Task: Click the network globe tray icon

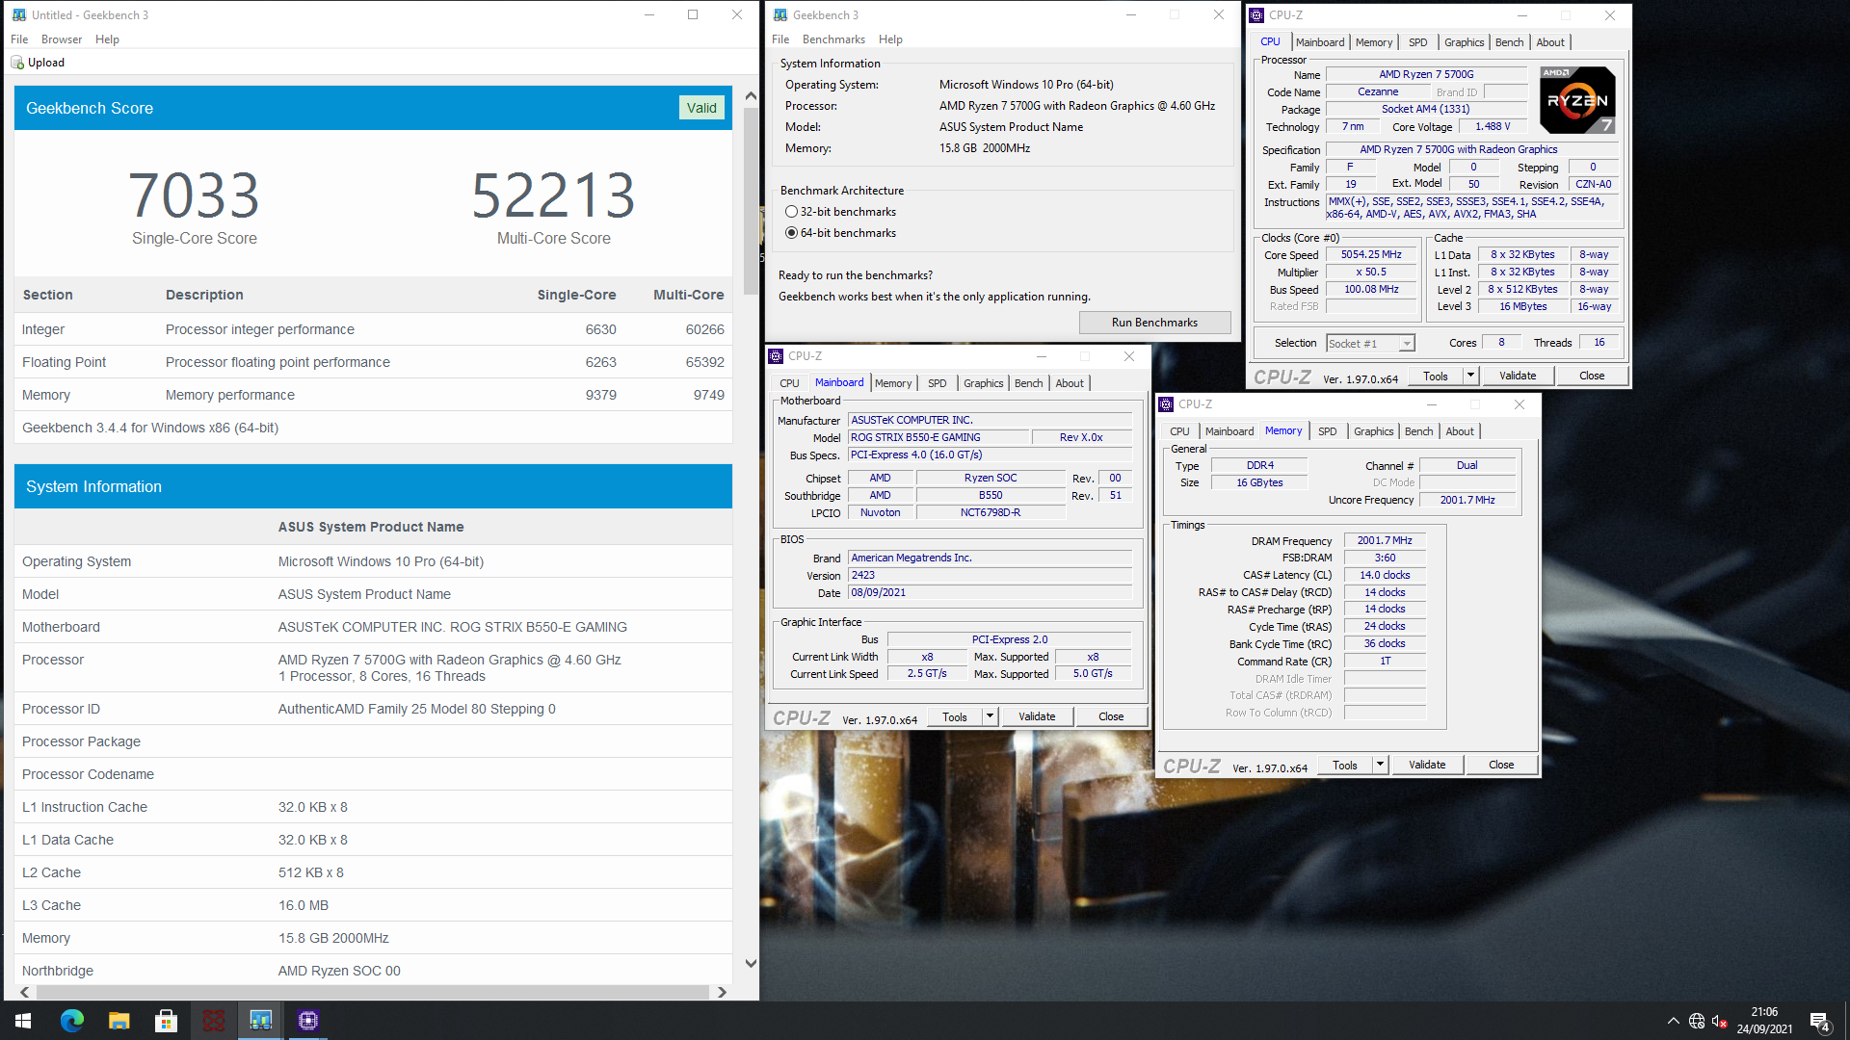Action: click(1697, 1022)
